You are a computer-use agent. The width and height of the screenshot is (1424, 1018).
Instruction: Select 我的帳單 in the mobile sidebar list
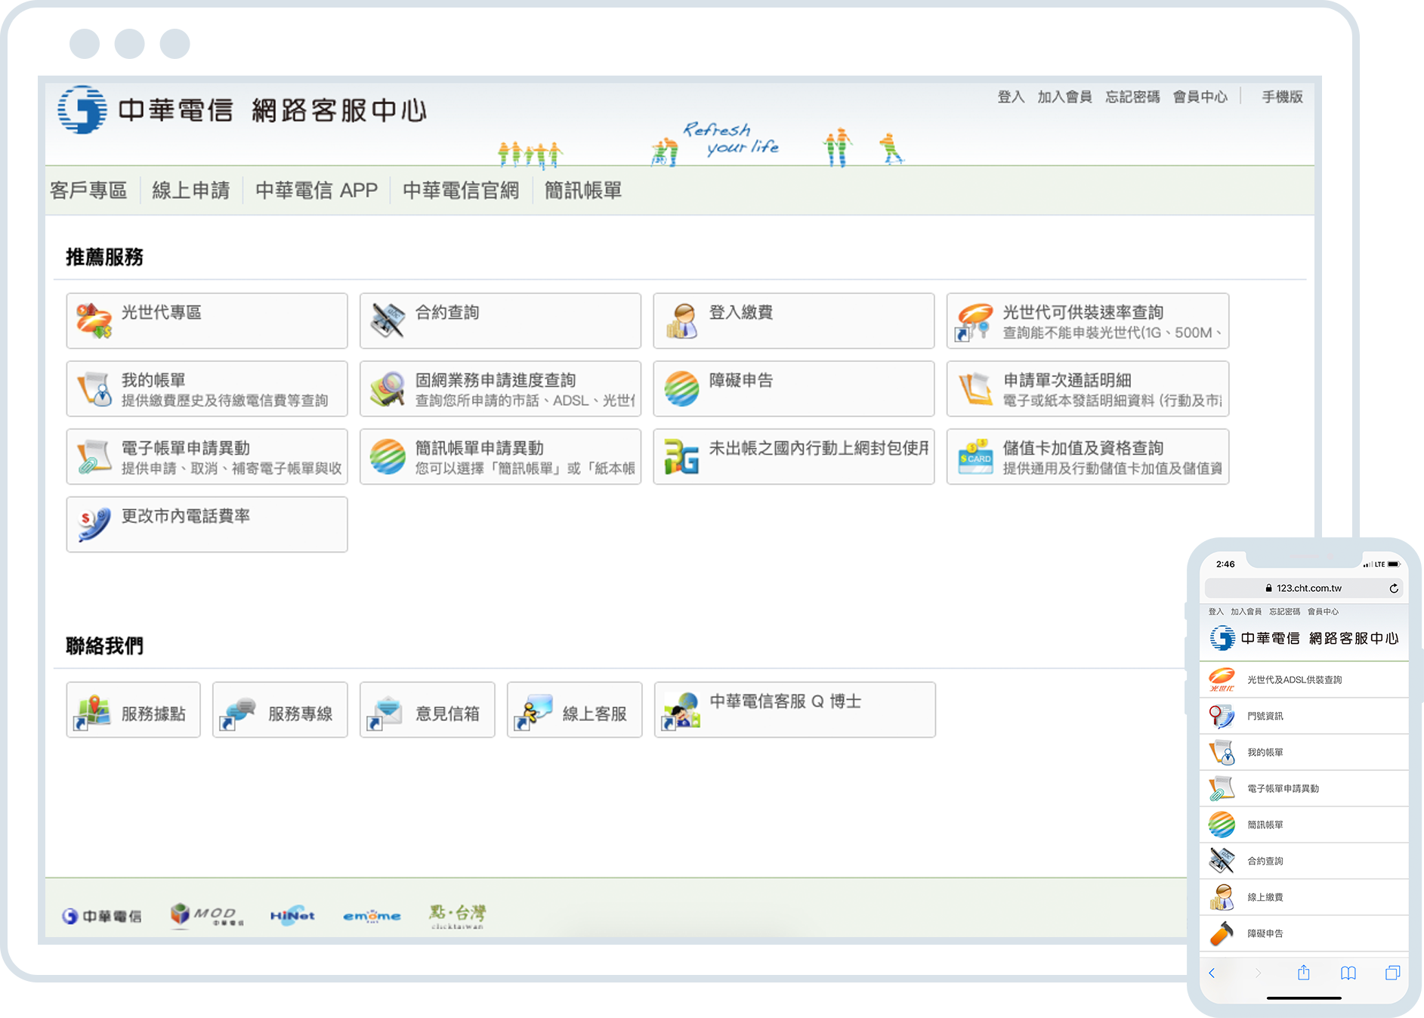[1265, 751]
